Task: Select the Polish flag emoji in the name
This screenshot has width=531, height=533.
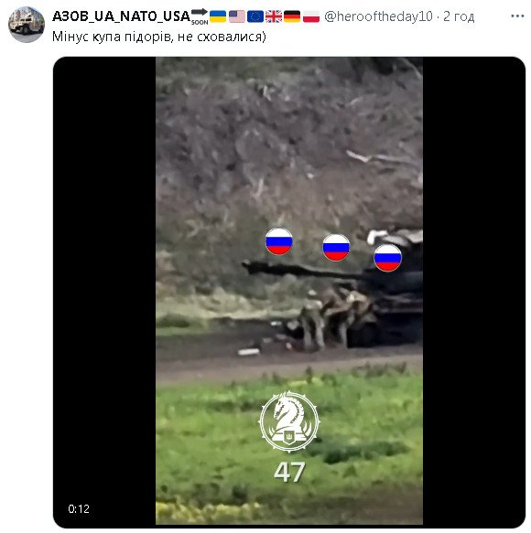Action: [311, 16]
